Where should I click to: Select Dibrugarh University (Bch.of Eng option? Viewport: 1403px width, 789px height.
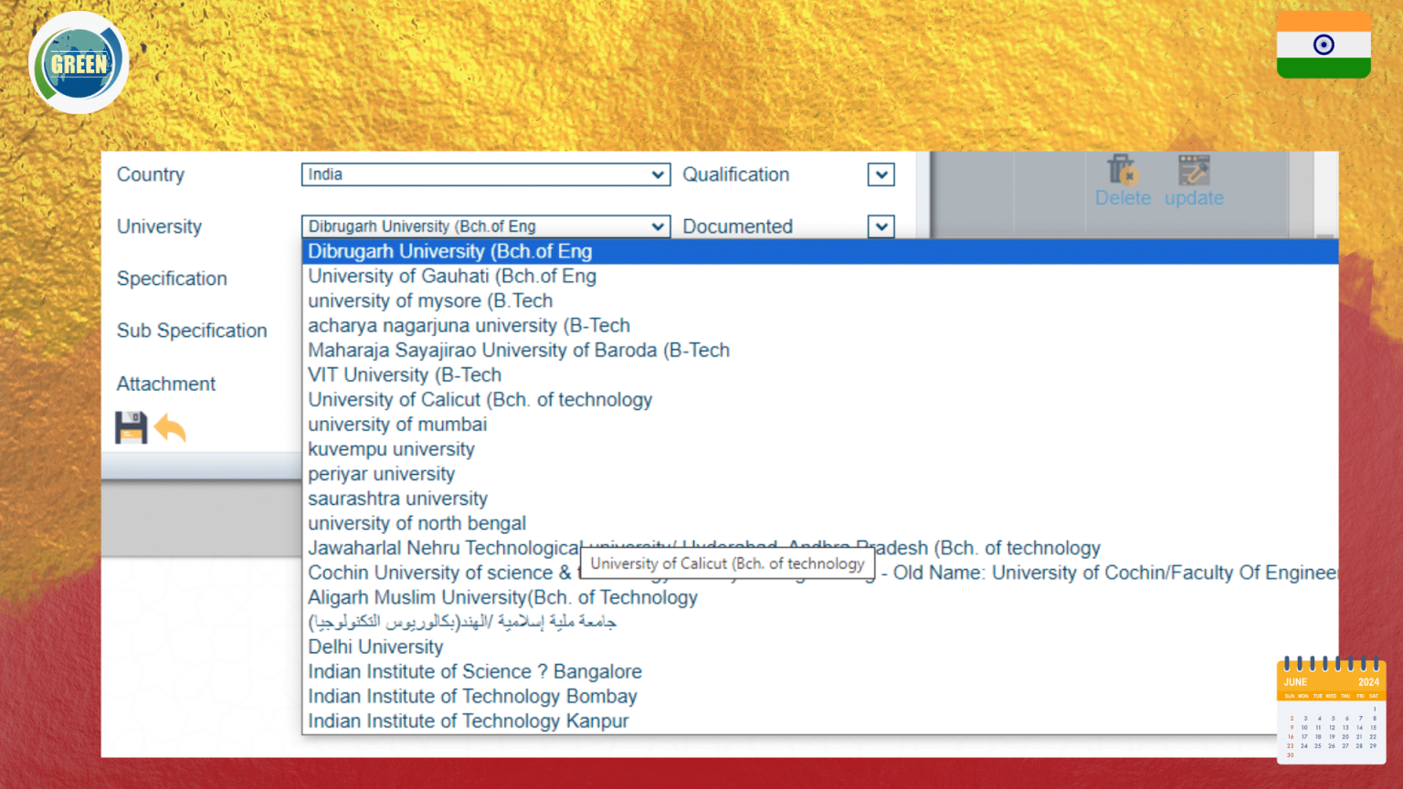(820, 251)
